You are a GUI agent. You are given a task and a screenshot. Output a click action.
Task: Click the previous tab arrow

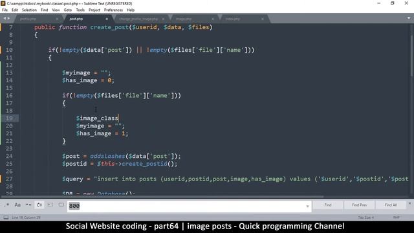pyautogui.click(x=5, y=18)
